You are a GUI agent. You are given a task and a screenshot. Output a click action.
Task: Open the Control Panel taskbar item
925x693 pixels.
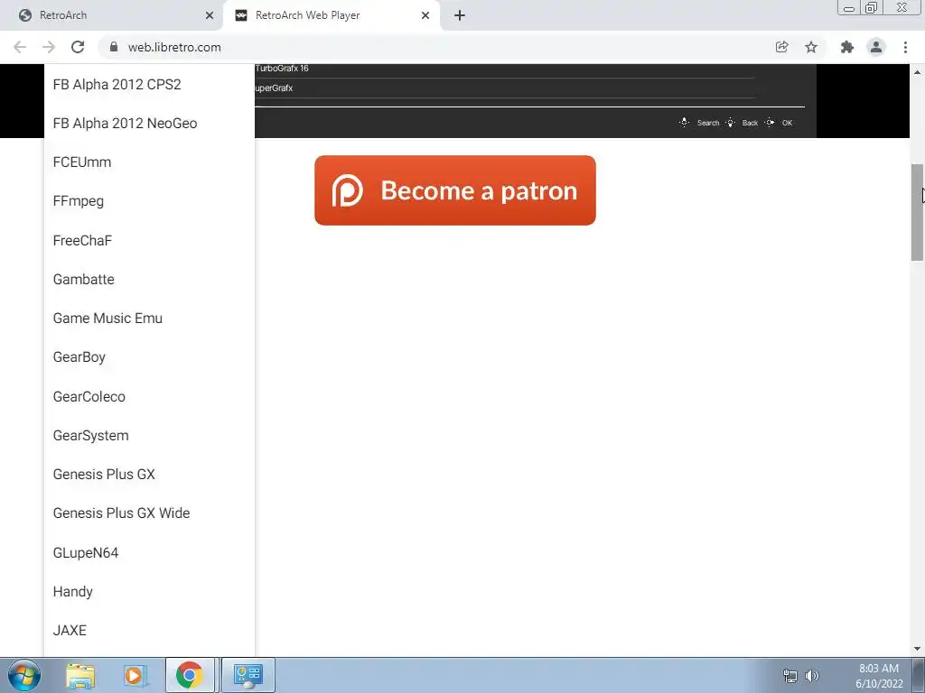click(x=248, y=675)
